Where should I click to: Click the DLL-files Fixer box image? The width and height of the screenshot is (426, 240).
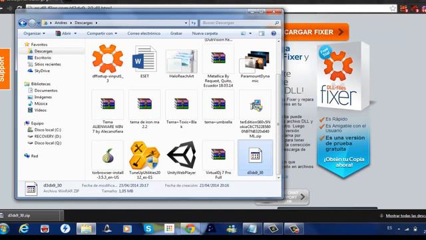pyautogui.click(x=343, y=77)
